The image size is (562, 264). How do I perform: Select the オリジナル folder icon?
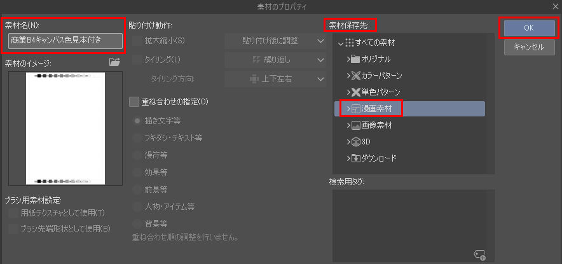(x=355, y=59)
